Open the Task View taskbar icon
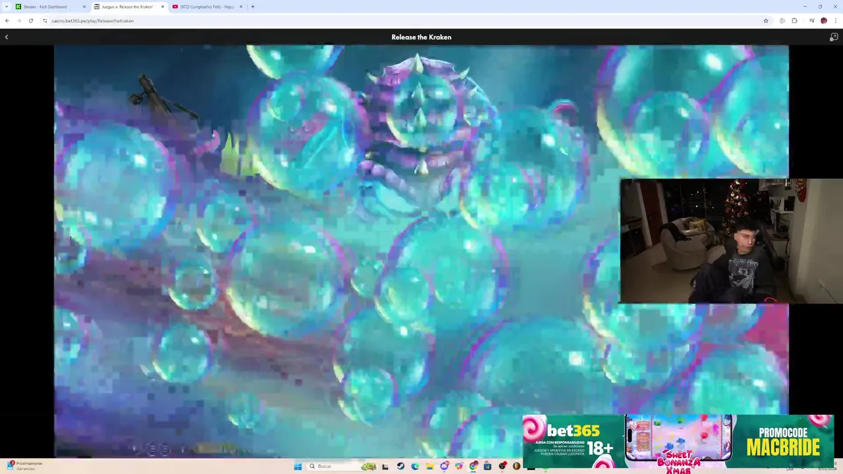843x474 pixels. pos(385,466)
